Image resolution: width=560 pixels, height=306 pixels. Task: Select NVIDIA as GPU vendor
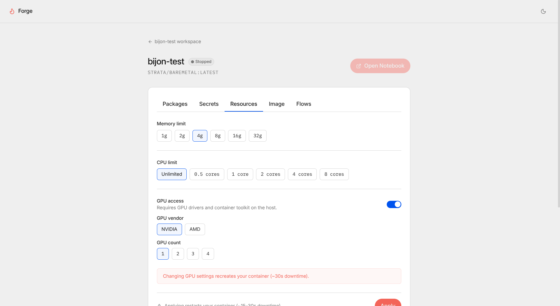point(169,229)
